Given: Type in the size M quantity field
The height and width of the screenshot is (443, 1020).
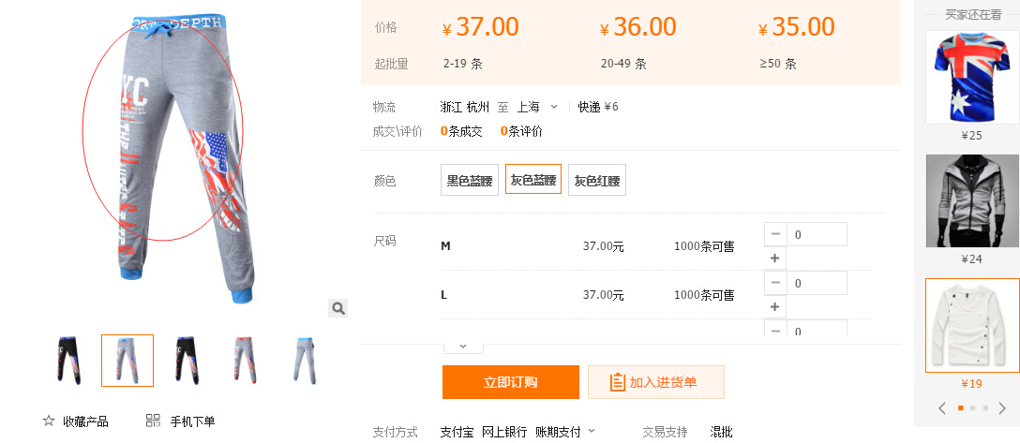Looking at the screenshot, I should (x=817, y=234).
